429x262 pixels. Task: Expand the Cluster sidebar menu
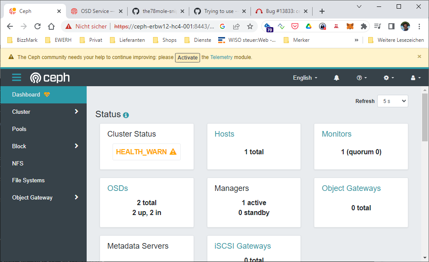point(44,112)
